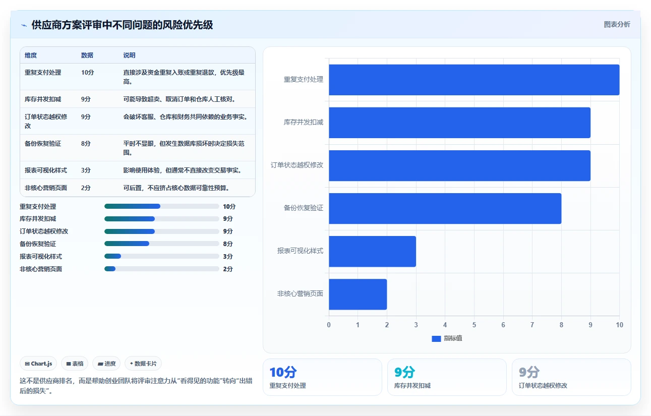The image size is (651, 416).
Task: Select the 备份恢复验证 table row name
Action: point(43,144)
